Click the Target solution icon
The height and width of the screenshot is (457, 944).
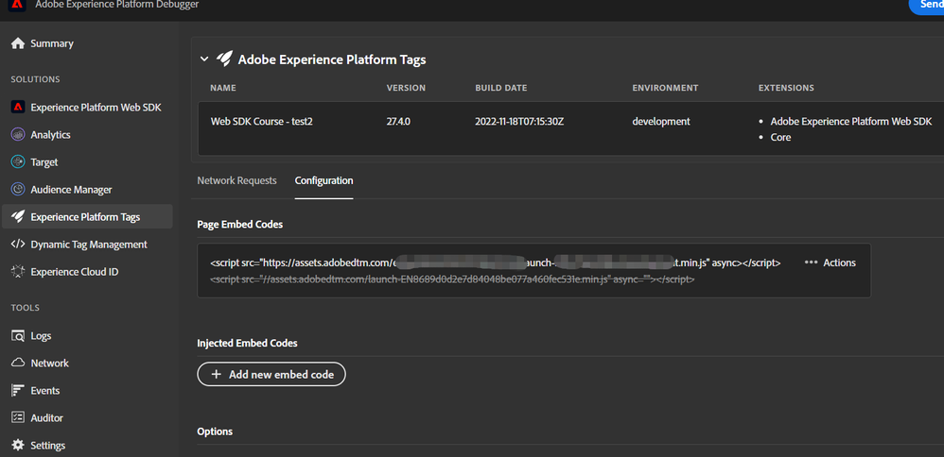17,162
